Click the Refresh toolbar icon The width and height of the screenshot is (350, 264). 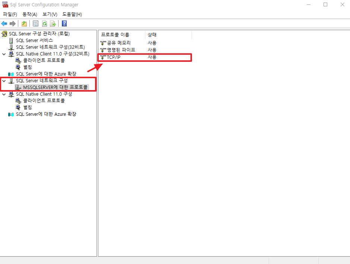click(x=44, y=23)
